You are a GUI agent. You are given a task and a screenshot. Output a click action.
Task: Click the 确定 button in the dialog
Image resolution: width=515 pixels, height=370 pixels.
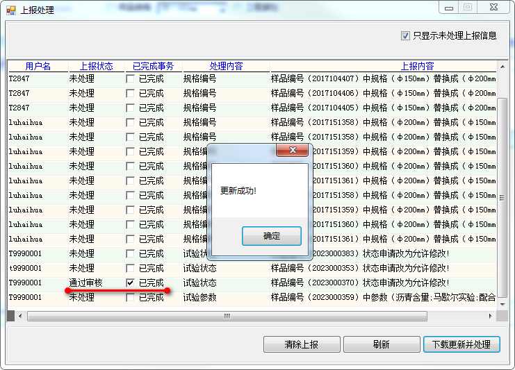[271, 236]
